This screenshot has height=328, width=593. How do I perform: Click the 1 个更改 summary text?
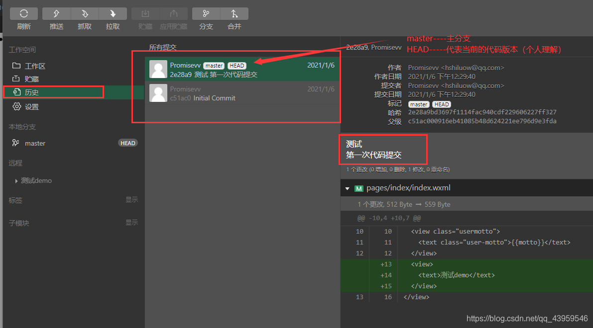[x=397, y=170]
